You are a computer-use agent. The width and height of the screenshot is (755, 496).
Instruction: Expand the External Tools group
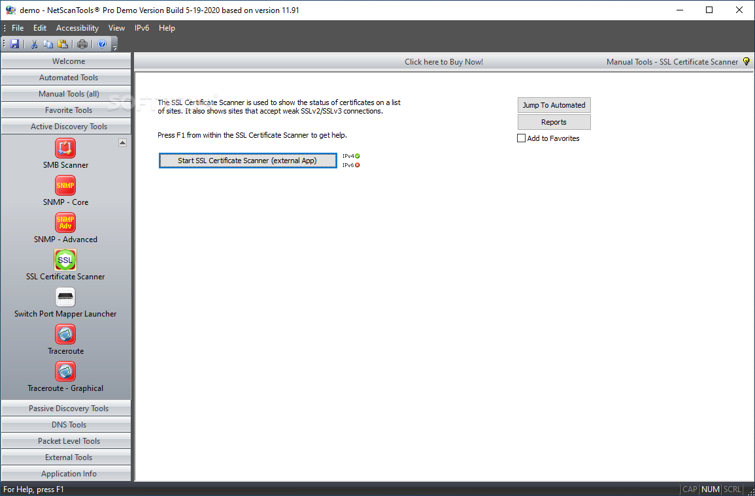(x=66, y=457)
